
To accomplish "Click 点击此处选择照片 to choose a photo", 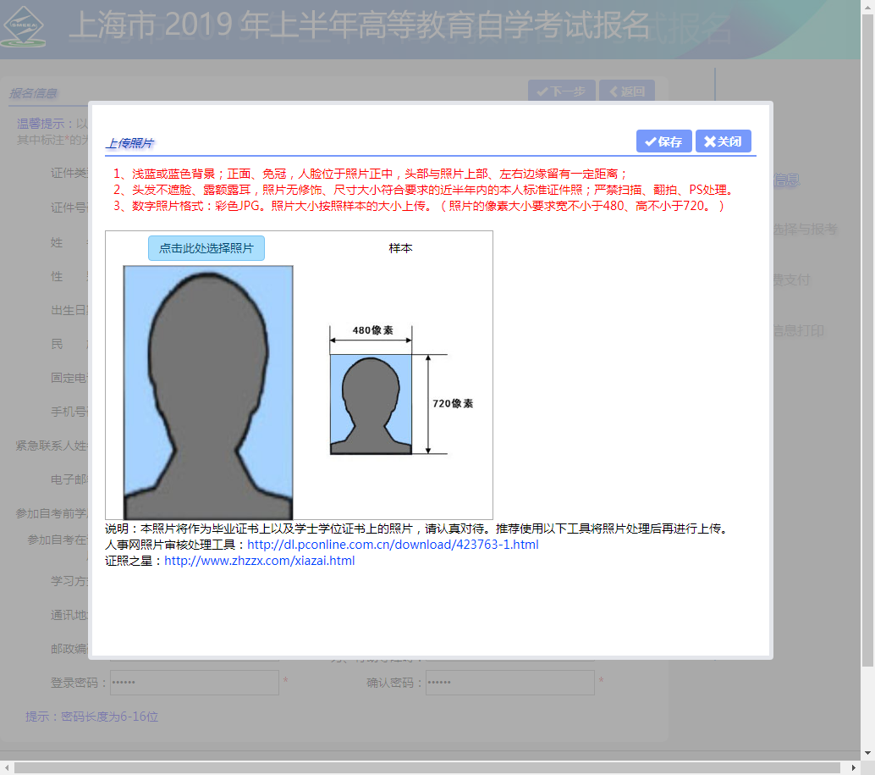I will [x=206, y=248].
